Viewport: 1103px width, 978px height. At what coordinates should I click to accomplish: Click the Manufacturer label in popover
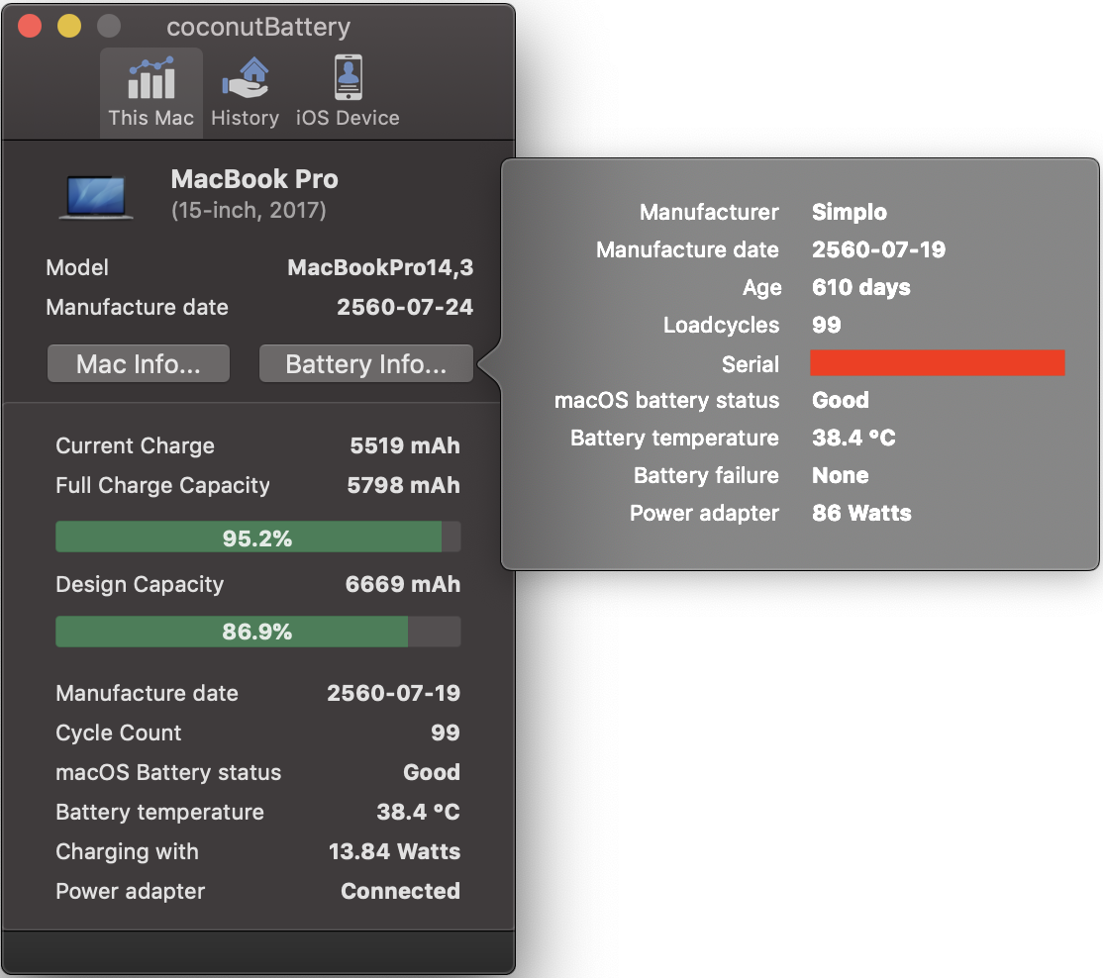pos(709,212)
